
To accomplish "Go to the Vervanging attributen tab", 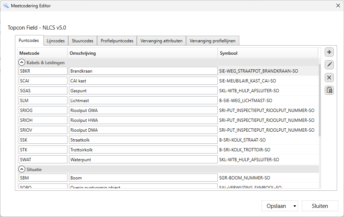I will 161,41.
